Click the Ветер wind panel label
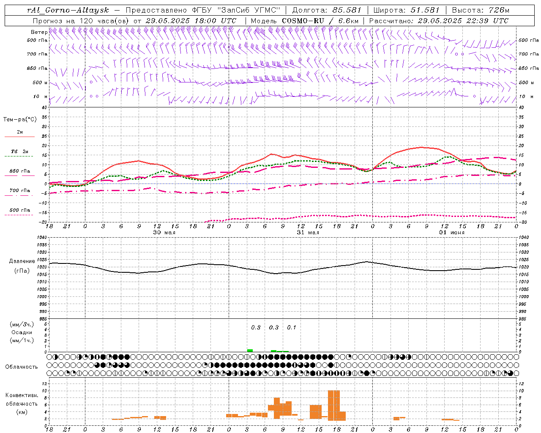This screenshot has width=541, height=433. (x=39, y=32)
